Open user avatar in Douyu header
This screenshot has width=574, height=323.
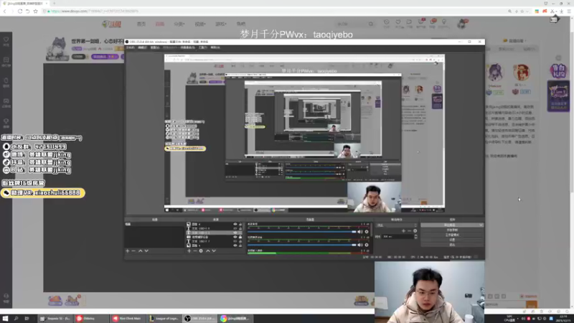coord(462,24)
